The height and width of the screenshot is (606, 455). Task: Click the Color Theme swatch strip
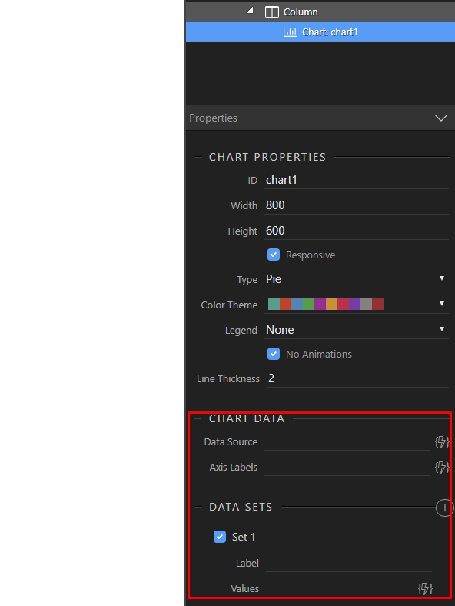click(x=326, y=305)
